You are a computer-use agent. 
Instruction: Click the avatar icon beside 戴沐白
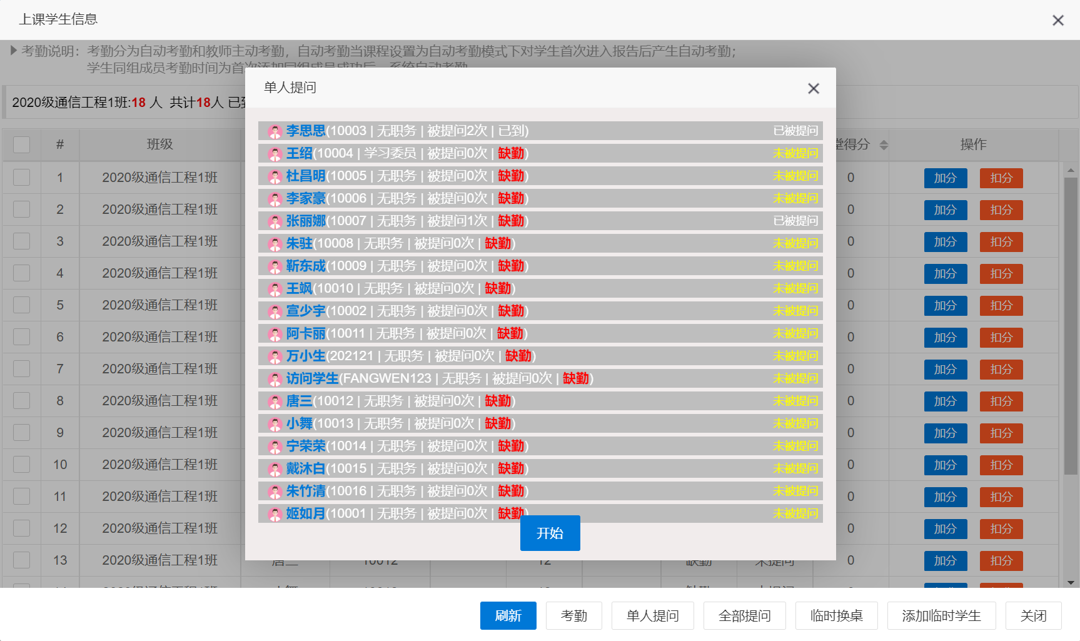275,469
